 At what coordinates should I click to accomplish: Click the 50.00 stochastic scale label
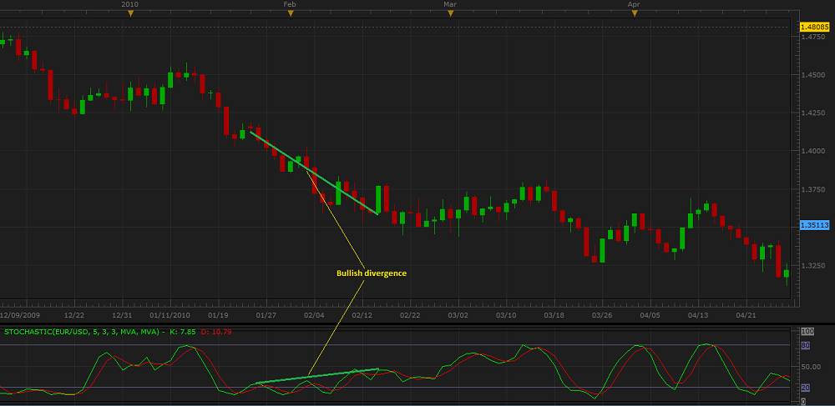[x=811, y=367]
